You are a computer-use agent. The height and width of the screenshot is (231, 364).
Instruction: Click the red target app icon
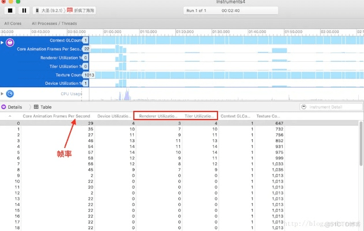[70, 10]
